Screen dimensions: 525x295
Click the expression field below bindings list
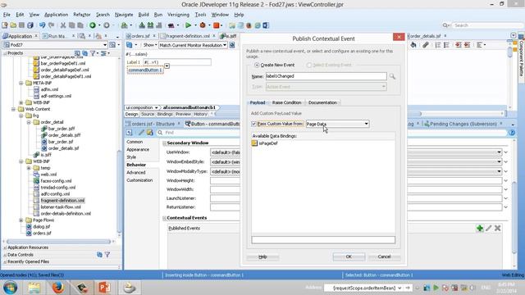(x=323, y=240)
